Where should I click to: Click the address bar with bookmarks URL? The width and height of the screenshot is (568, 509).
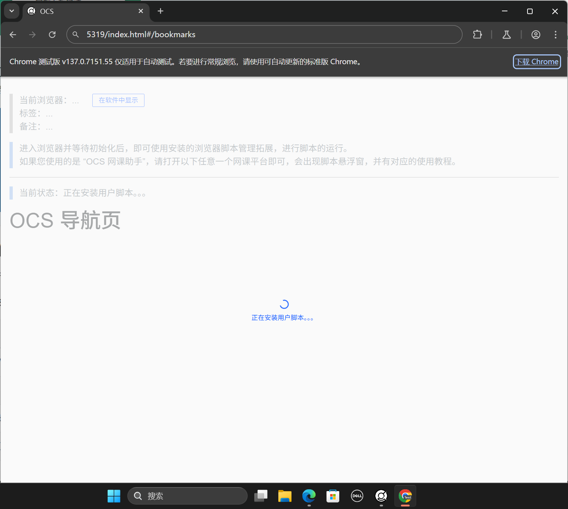pyautogui.click(x=264, y=35)
